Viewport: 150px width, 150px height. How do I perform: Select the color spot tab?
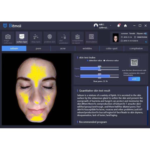pos(111,48)
